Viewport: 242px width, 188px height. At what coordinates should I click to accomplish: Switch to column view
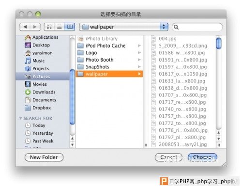70,27
